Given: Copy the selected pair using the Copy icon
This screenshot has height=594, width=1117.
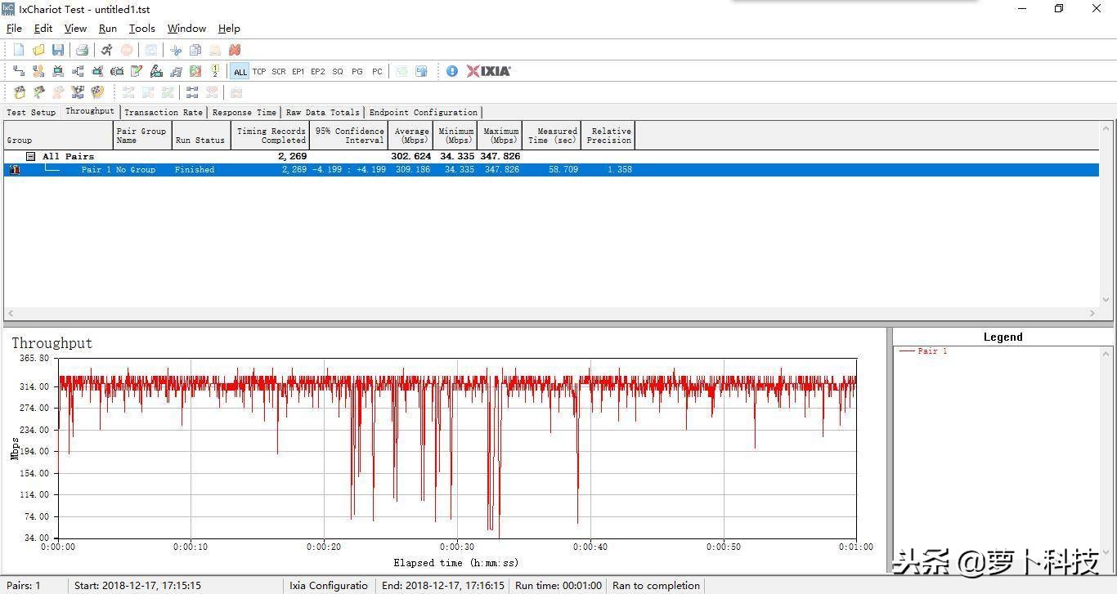Looking at the screenshot, I should tap(195, 50).
